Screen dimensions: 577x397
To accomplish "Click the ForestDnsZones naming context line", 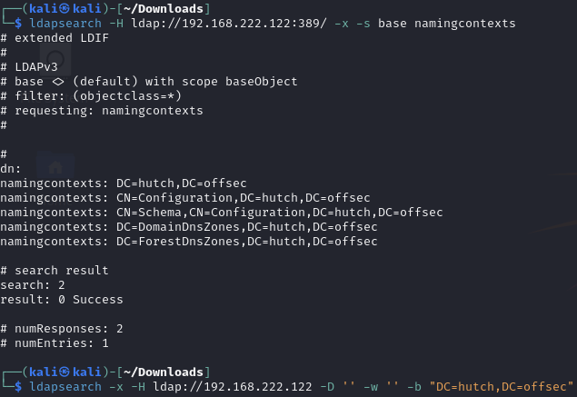I will [x=188, y=241].
